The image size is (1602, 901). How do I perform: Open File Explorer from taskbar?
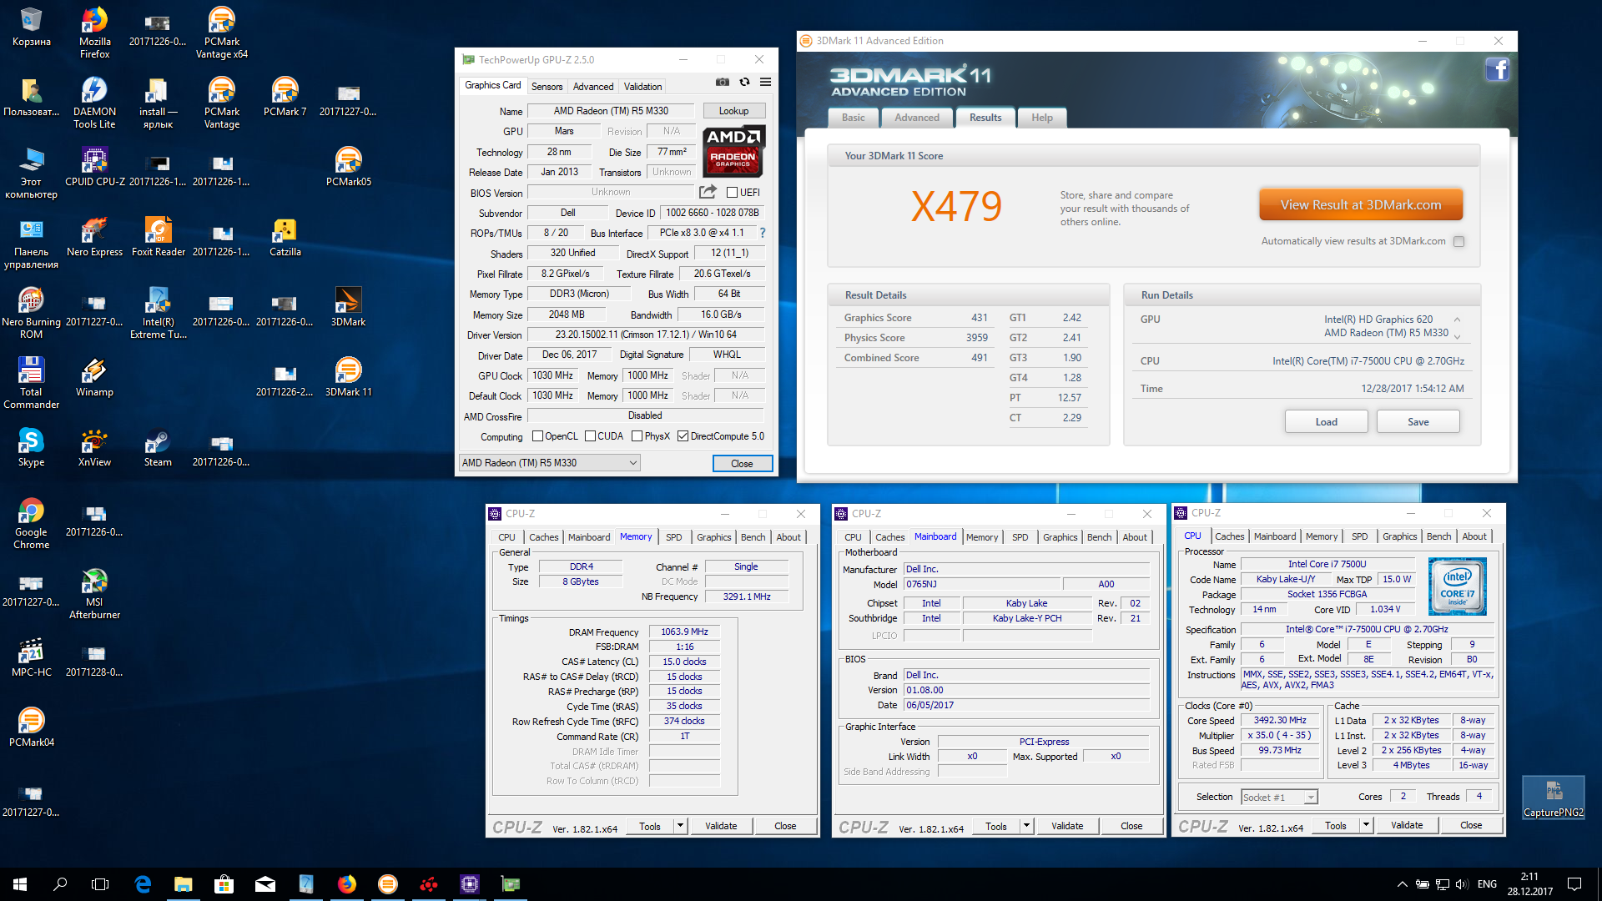(183, 884)
